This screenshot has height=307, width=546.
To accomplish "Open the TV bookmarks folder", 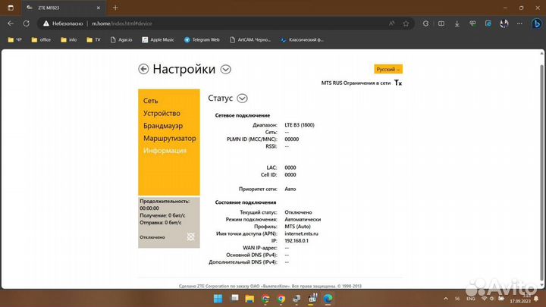I will coord(93,39).
